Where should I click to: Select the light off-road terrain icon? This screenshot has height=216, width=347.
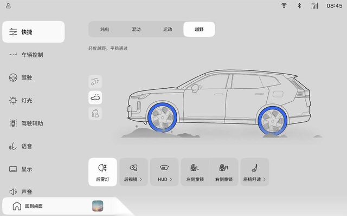[x=95, y=97]
